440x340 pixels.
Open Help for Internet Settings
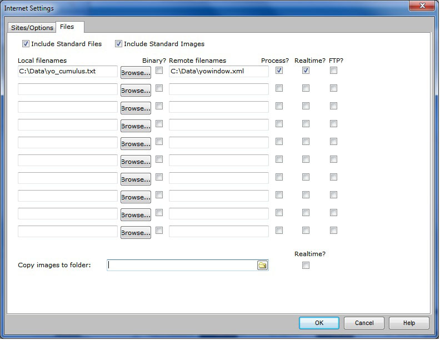[x=409, y=323]
